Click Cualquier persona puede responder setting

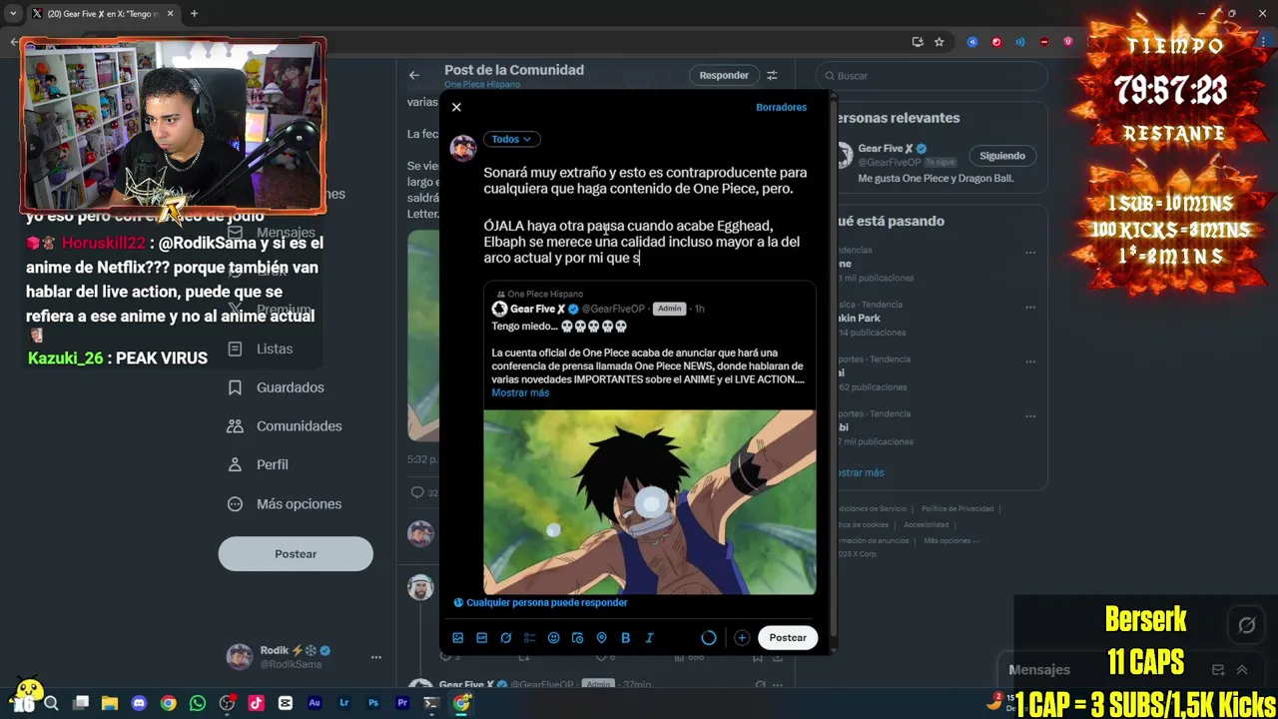[540, 602]
